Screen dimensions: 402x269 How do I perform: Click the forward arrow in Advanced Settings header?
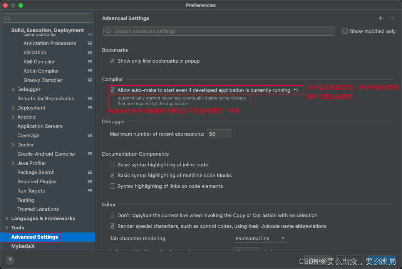pos(392,18)
